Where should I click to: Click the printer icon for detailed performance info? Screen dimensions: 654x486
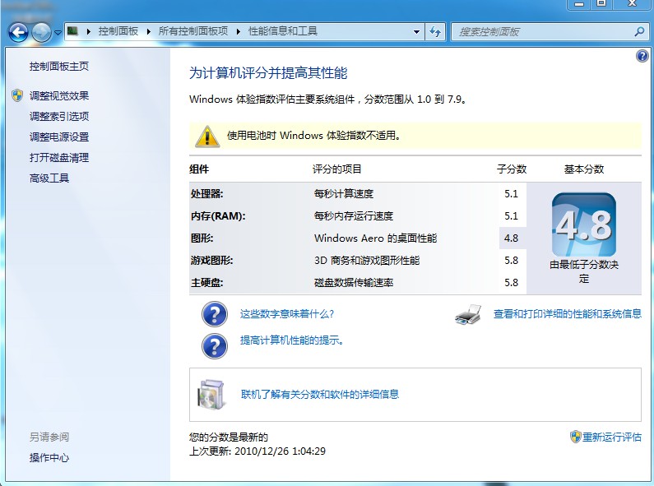(x=468, y=314)
